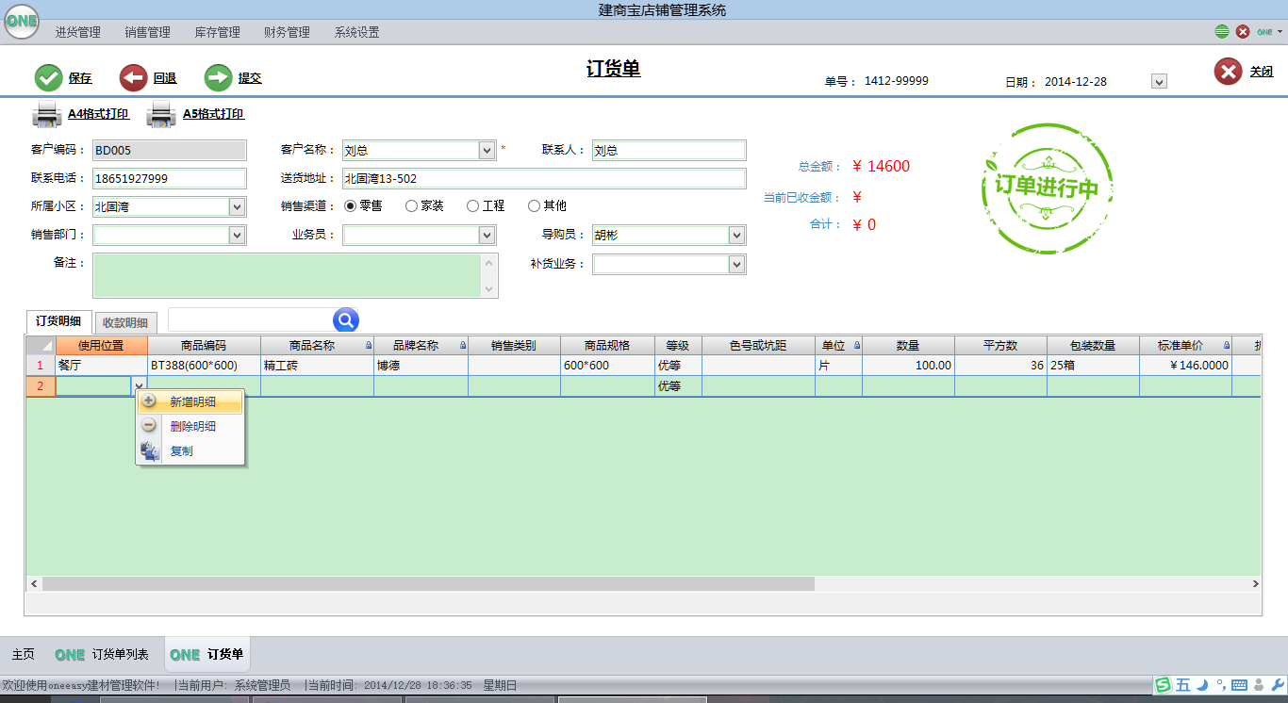The height and width of the screenshot is (703, 1288).
Task: Open the 导购员 dropdown list
Action: pos(736,236)
